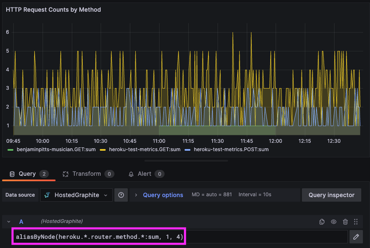Click the blue heroku-test-metrics.POST:sum color swatch
This screenshot has width=370, height=248.
[x=188, y=149]
